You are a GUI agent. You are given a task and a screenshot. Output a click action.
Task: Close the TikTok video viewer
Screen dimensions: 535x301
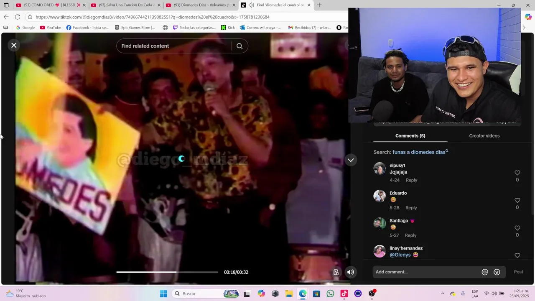[14, 45]
